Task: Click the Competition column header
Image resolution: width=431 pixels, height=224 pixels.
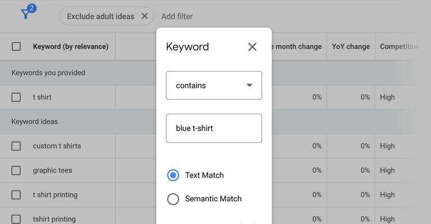Action: (400, 46)
